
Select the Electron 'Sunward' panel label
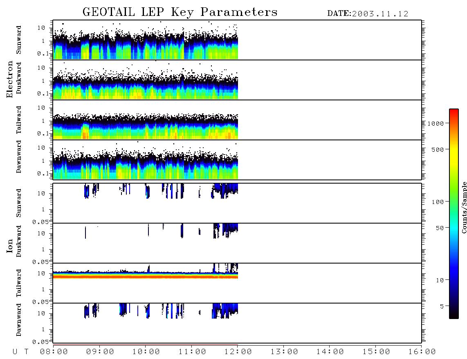[x=19, y=40]
